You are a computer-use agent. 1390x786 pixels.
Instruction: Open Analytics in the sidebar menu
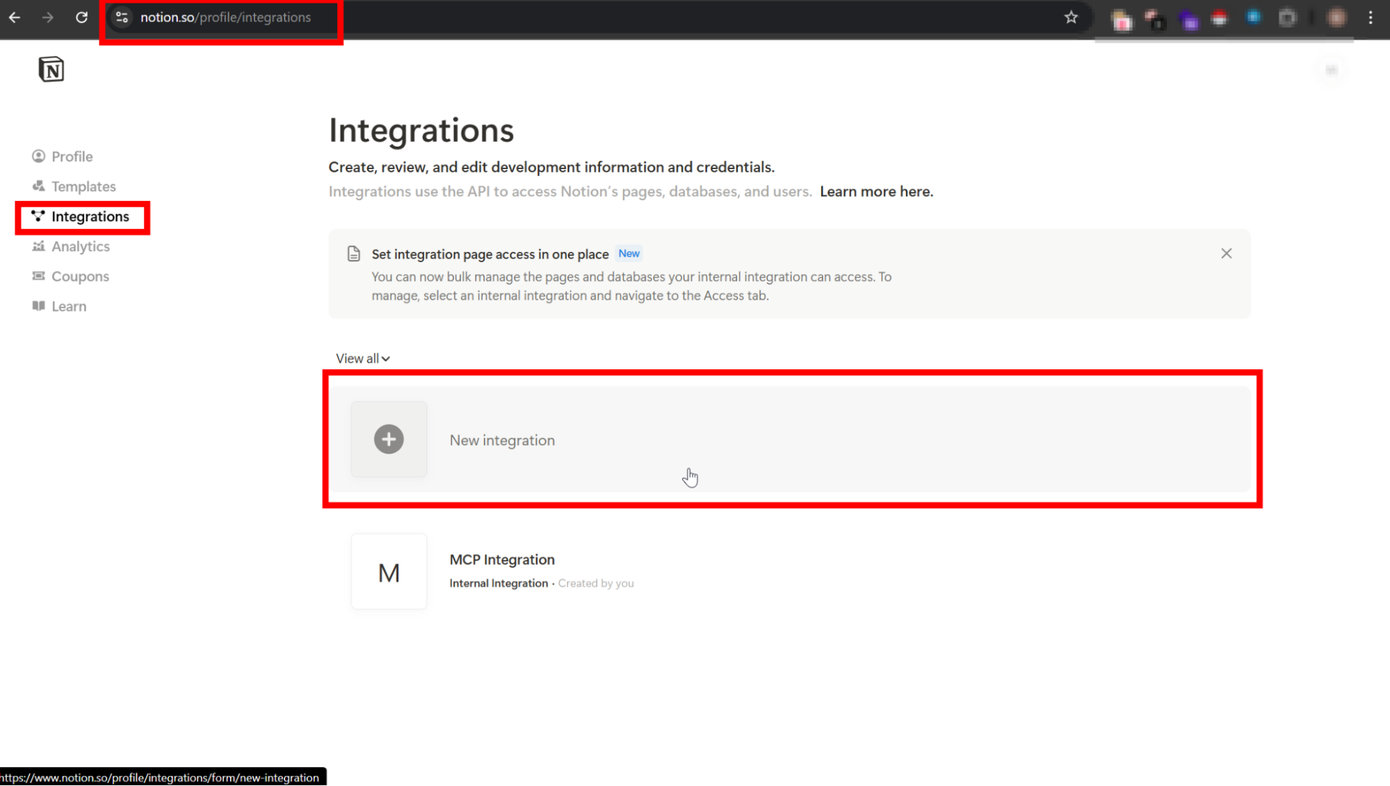80,246
